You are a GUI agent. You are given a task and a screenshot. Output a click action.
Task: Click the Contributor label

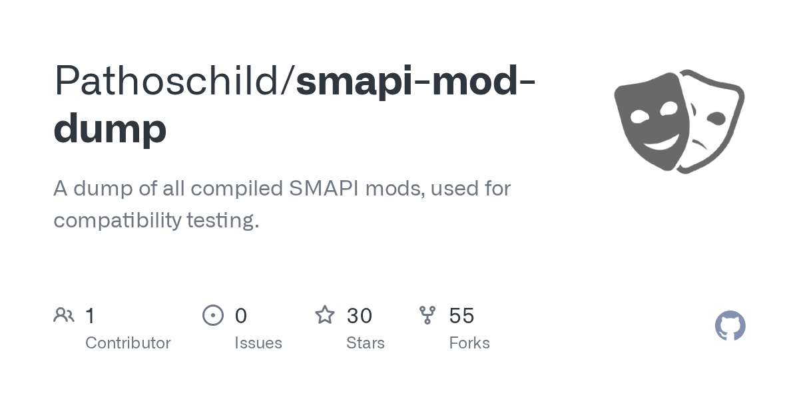point(128,343)
